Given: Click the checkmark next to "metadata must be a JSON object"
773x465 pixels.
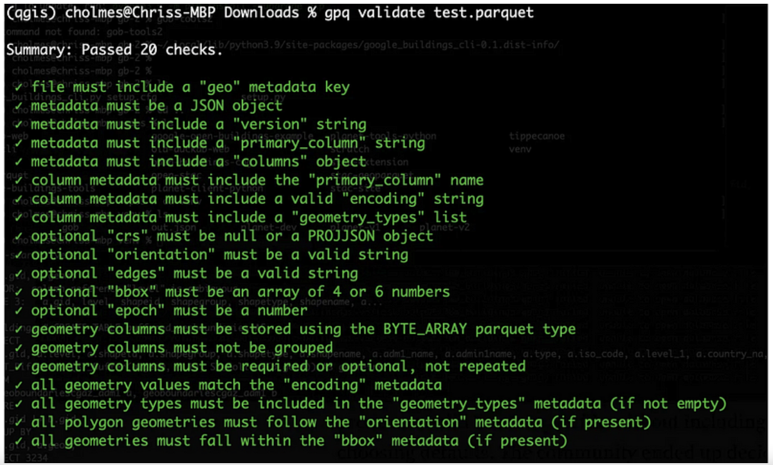Looking at the screenshot, I should 19,106.
